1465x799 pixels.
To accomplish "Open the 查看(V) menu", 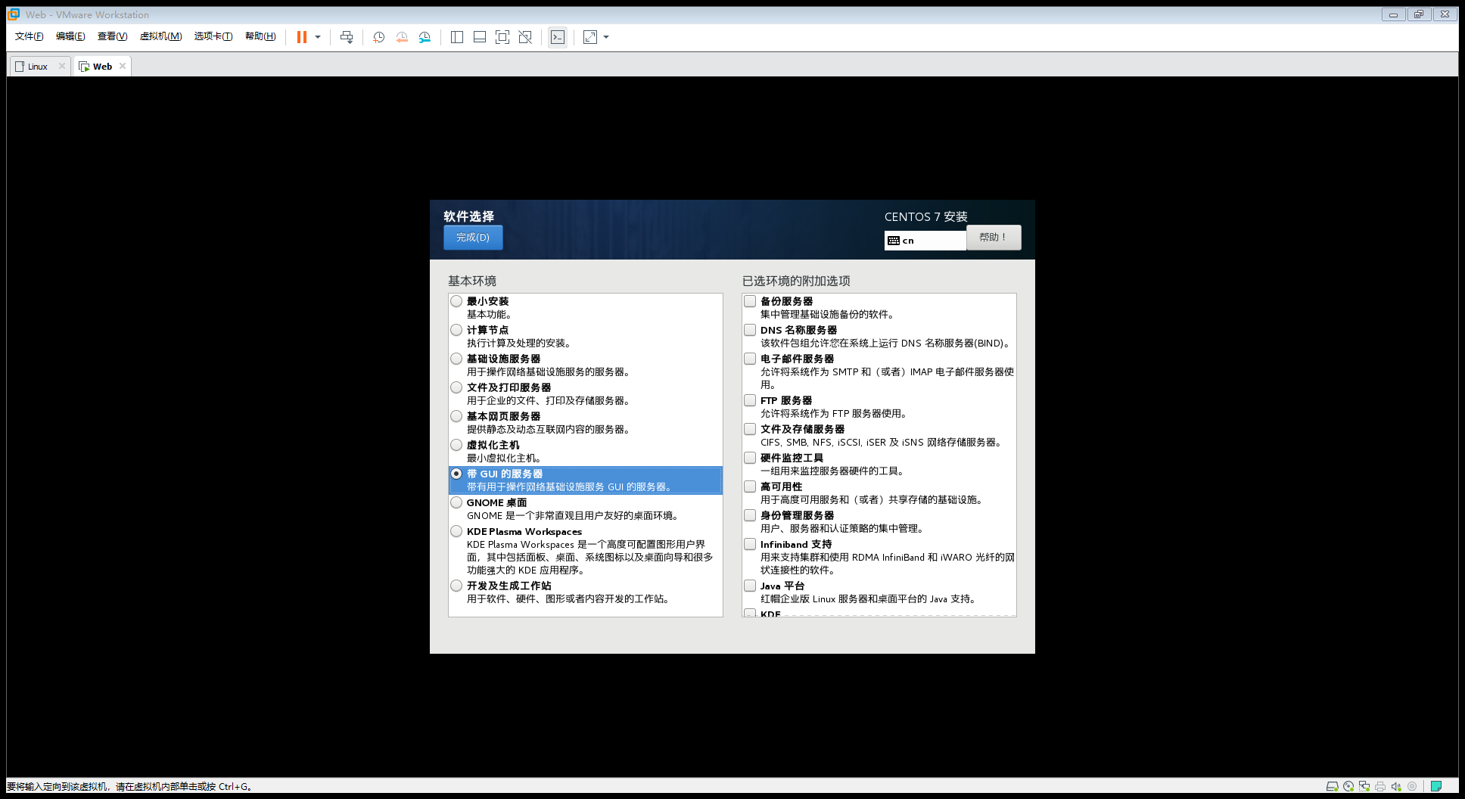I will (112, 36).
